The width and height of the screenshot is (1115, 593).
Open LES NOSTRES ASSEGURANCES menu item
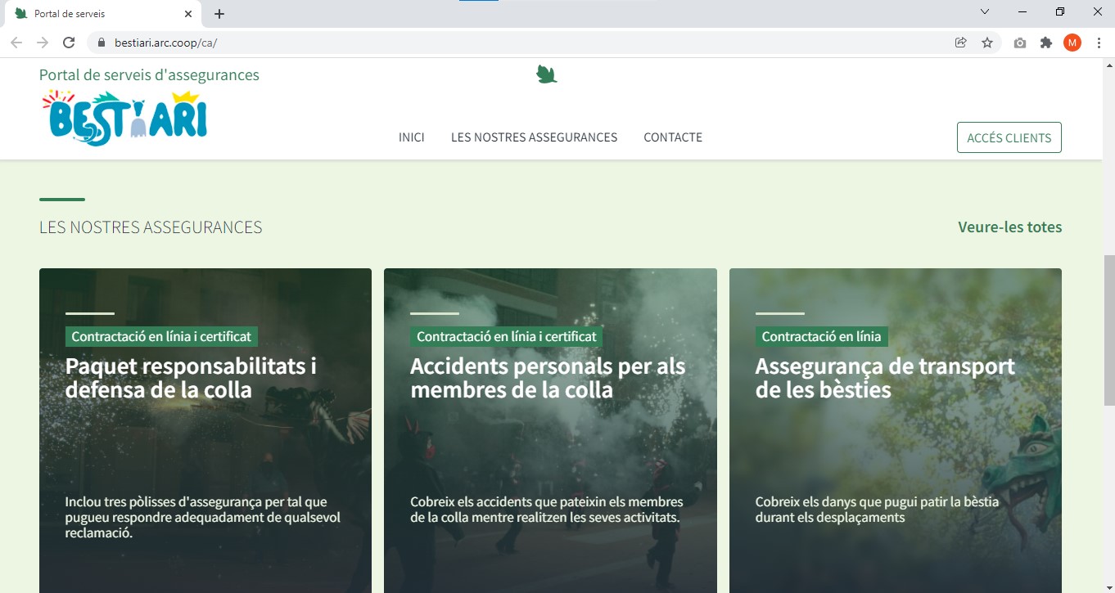click(534, 137)
